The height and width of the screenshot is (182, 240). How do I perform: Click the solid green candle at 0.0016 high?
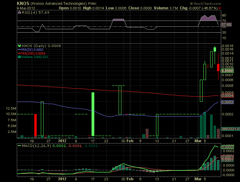[215, 49]
